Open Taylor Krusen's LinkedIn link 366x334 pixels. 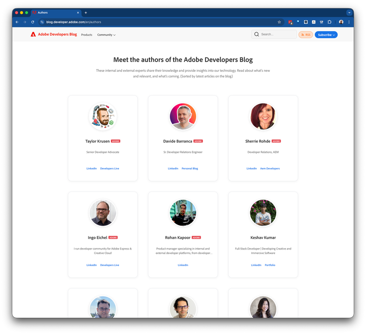pyautogui.click(x=91, y=168)
